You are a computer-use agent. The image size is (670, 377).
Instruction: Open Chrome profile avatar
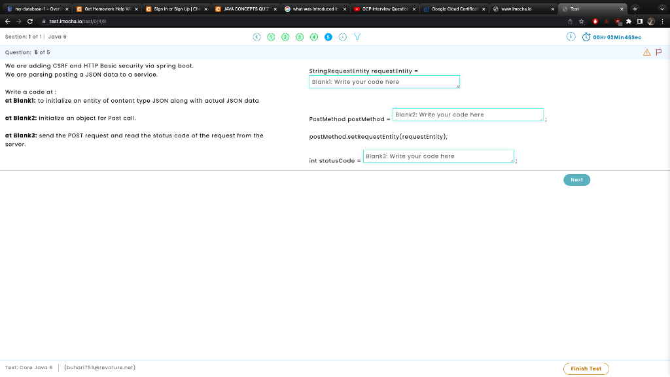[651, 22]
